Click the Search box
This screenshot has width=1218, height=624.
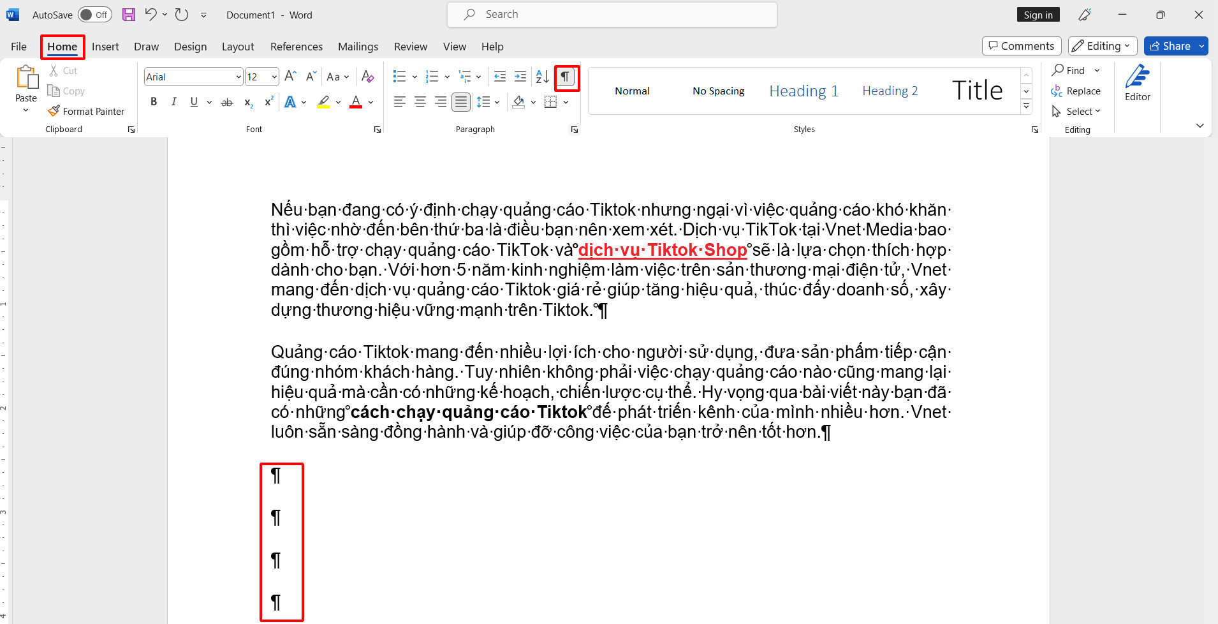[x=612, y=15]
